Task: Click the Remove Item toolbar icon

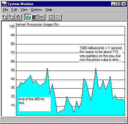Action: 11,17
